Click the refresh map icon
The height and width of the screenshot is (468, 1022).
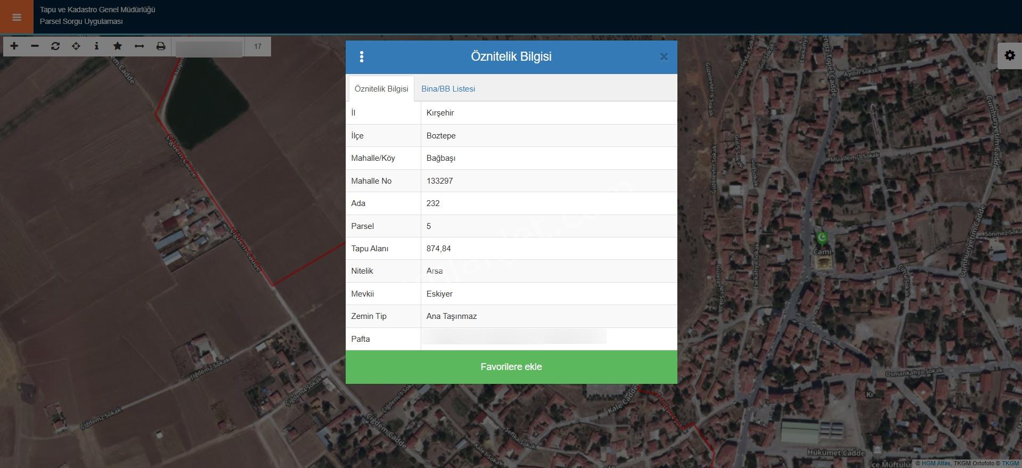tap(55, 46)
